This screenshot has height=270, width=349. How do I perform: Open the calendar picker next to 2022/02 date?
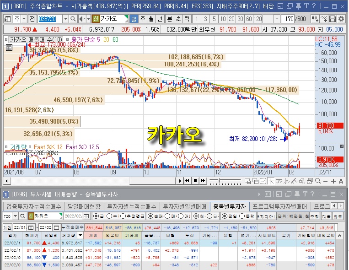[86, 216]
